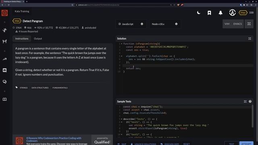This screenshot has height=145, width=258.
Task: Click the SKIP button
Action: 122,144
